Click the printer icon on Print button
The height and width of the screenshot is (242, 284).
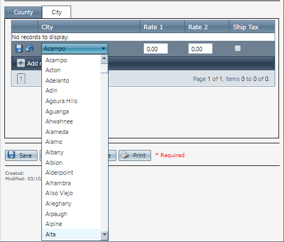(125, 155)
